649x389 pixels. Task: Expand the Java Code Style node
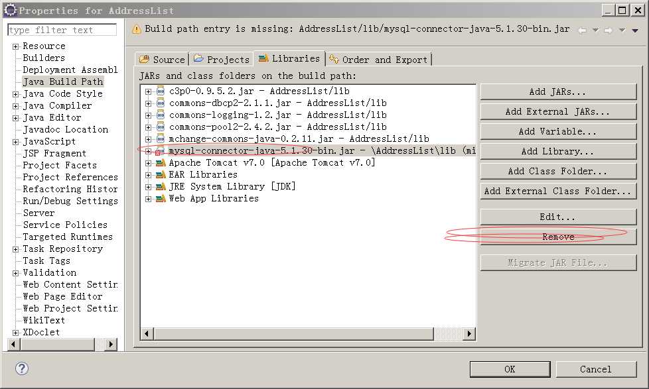(x=16, y=95)
